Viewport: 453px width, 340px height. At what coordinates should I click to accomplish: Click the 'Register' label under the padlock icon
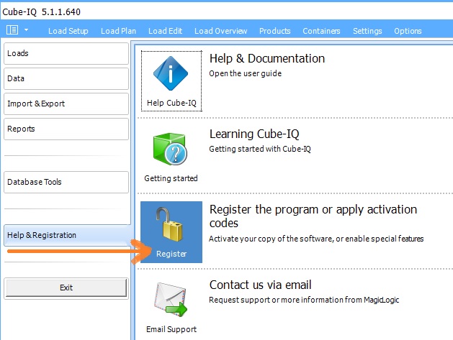[171, 254]
